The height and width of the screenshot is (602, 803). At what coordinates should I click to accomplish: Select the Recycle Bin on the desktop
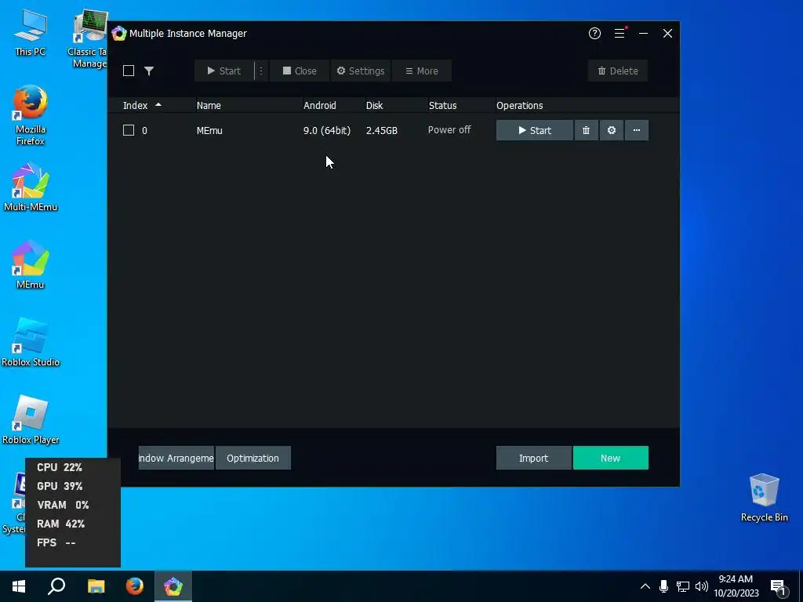point(764,498)
